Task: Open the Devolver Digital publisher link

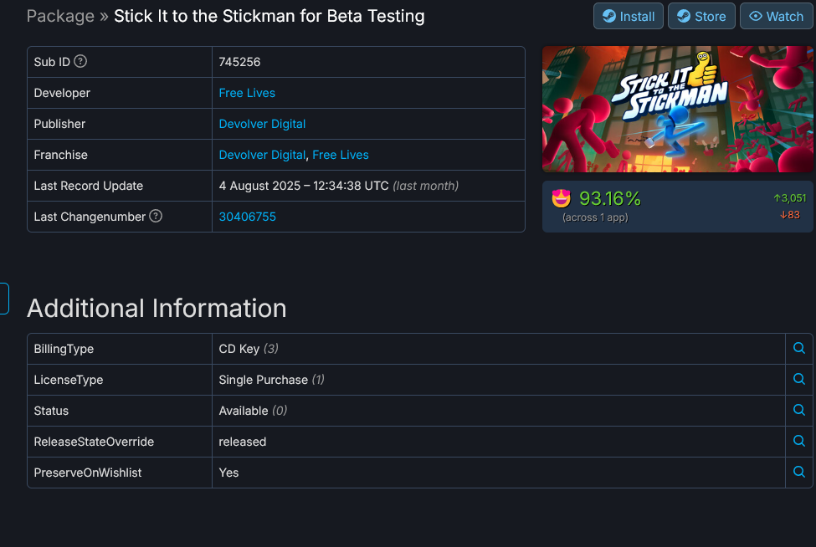Action: point(262,124)
